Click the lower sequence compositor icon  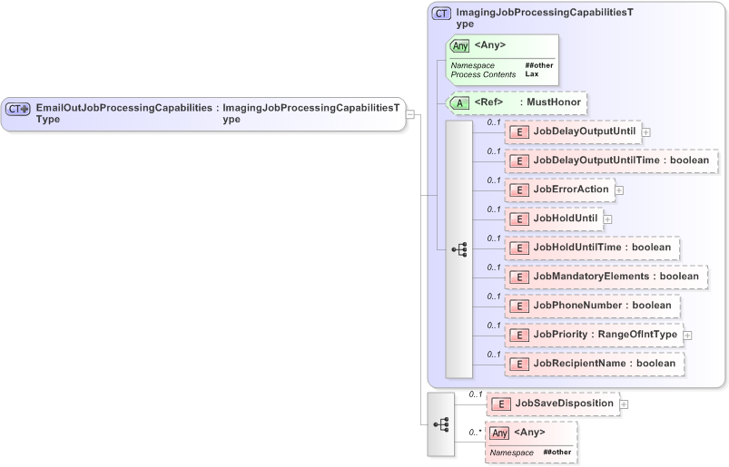coord(441,423)
